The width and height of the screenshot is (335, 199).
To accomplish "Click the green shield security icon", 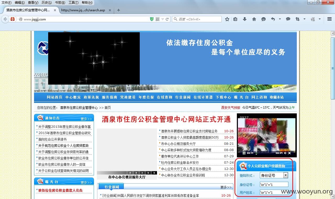I will [152, 19].
